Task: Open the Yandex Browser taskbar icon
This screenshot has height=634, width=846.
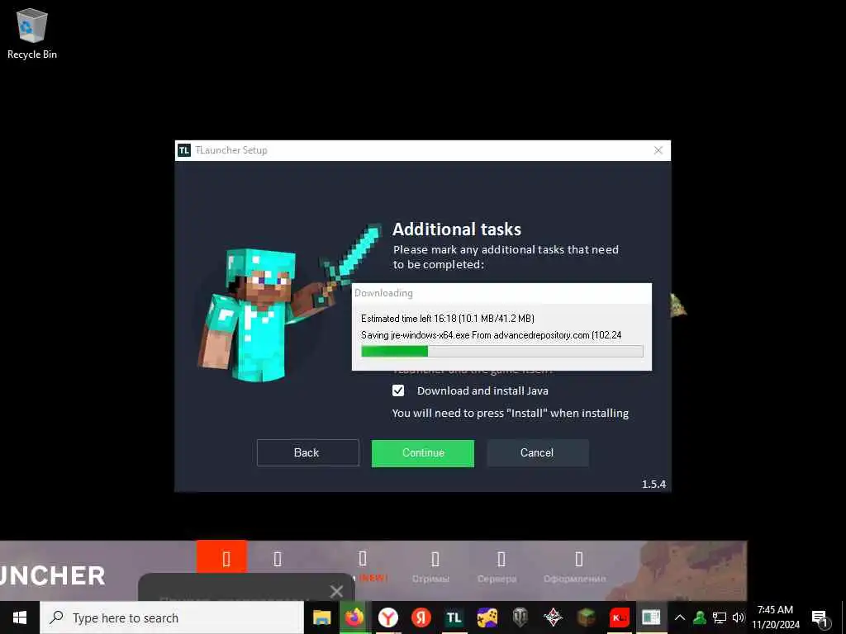Action: coord(388,617)
